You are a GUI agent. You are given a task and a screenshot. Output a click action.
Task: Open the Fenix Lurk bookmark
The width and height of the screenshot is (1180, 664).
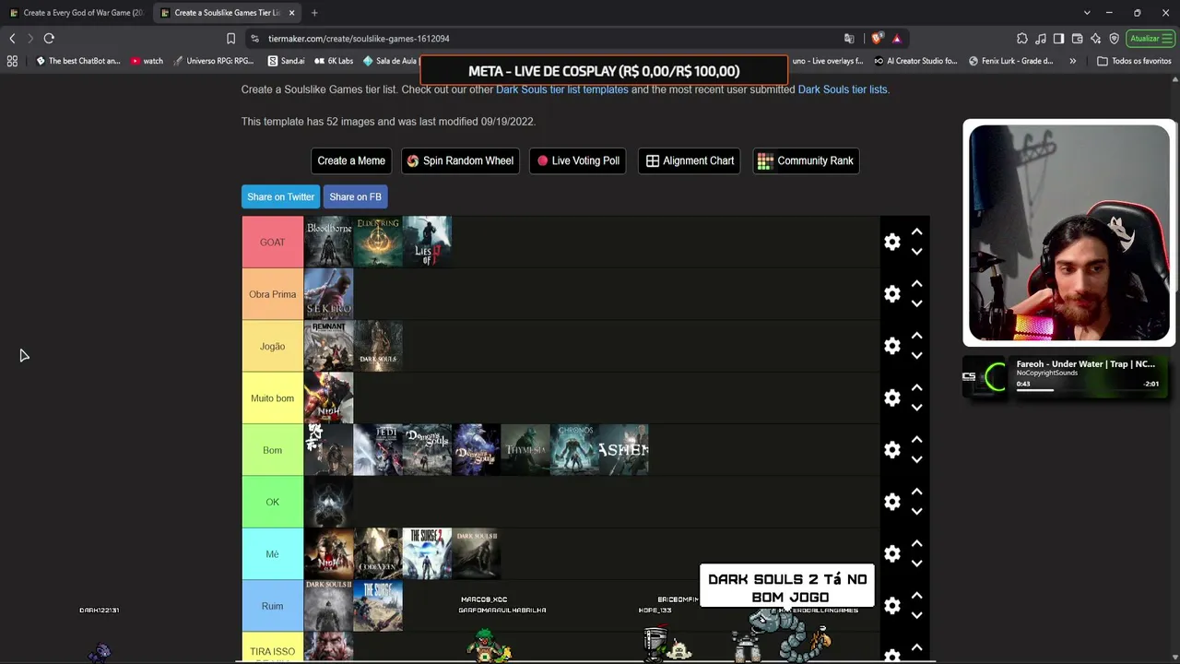(x=1011, y=61)
